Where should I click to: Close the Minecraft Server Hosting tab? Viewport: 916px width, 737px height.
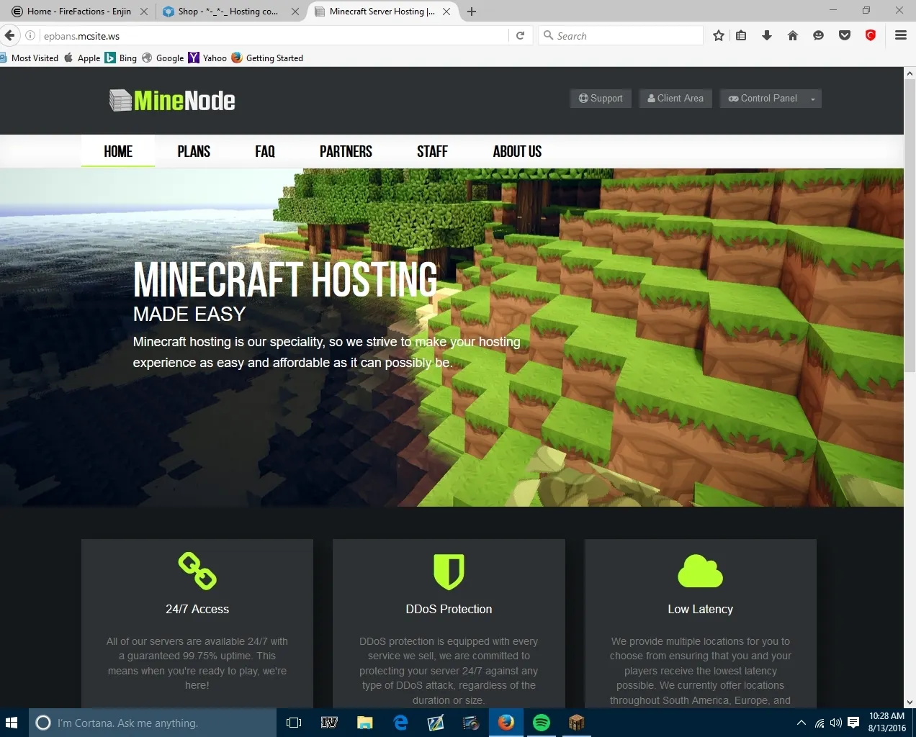447,12
